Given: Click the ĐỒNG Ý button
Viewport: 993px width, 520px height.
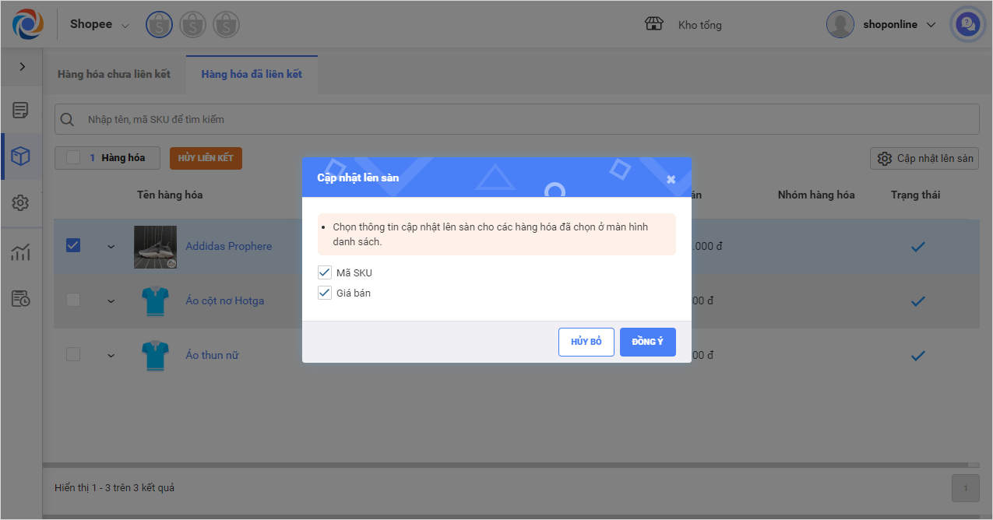Looking at the screenshot, I should (x=647, y=342).
